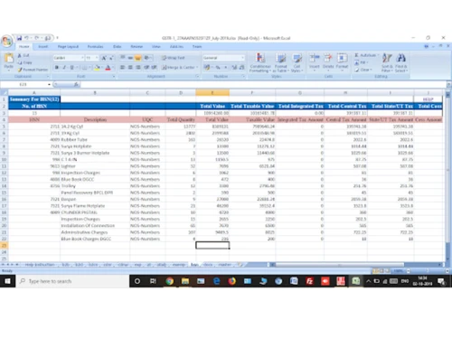Align text to left
The image size is (452, 339).
[x=122, y=67]
